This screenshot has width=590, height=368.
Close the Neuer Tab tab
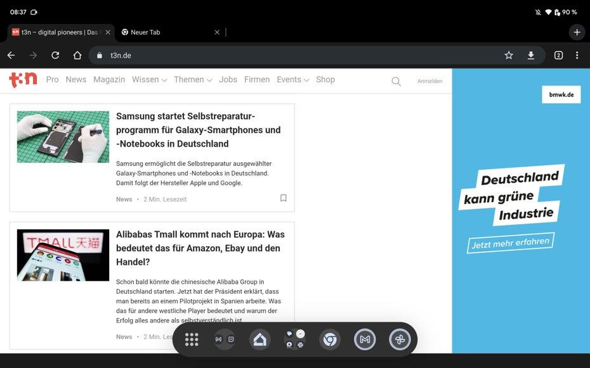point(217,32)
